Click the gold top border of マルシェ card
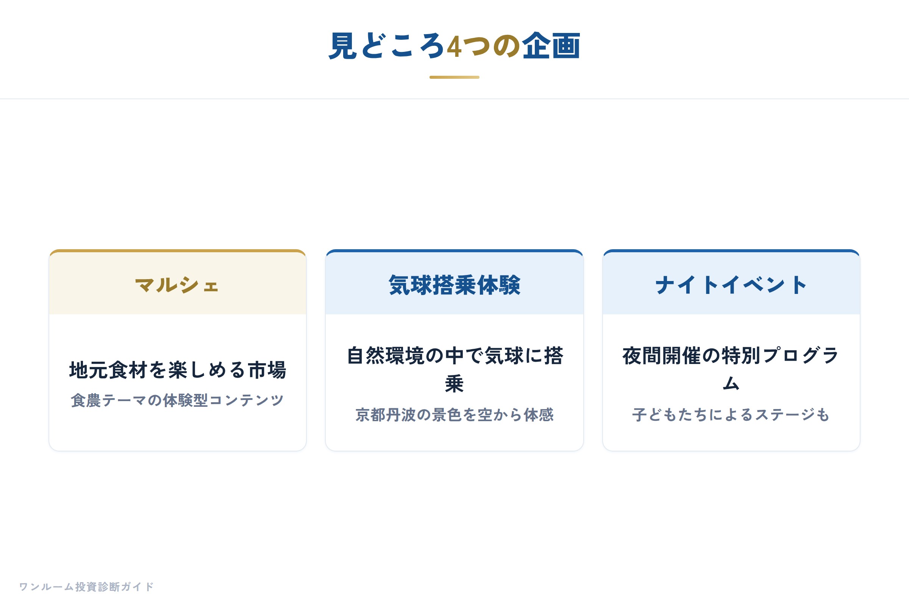Image resolution: width=909 pixels, height=606 pixels. tap(178, 251)
